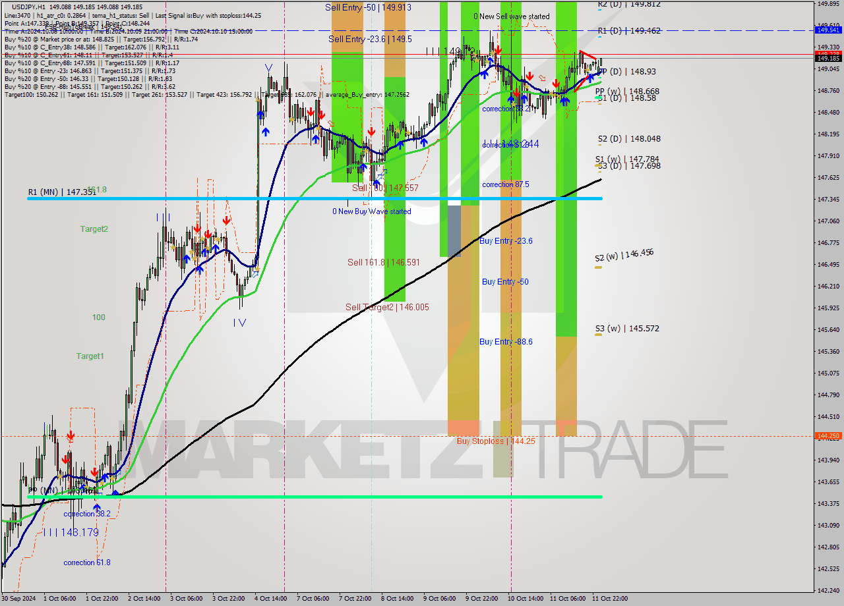Click the 'correction 61.8' label
This screenshot has height=606, width=844.
pyautogui.click(x=87, y=563)
